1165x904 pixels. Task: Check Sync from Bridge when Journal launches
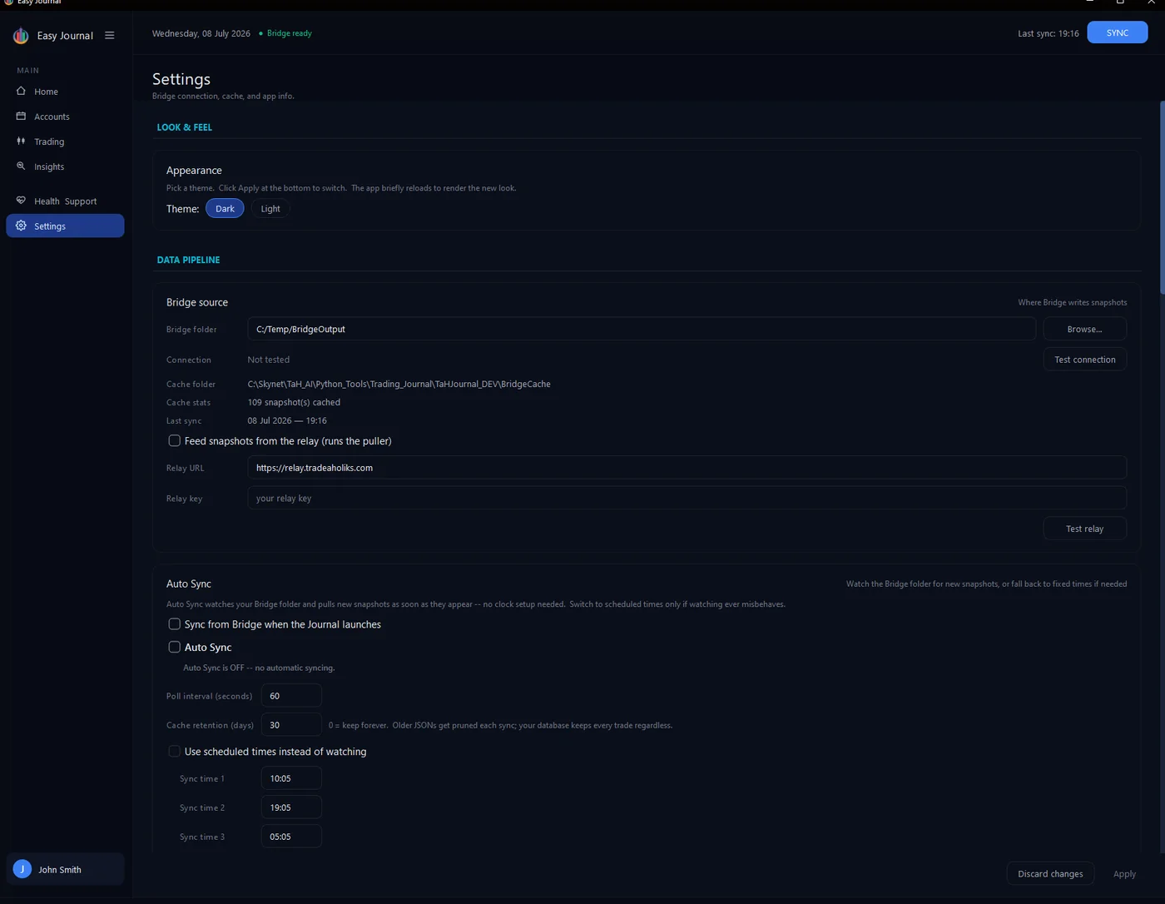(175, 623)
